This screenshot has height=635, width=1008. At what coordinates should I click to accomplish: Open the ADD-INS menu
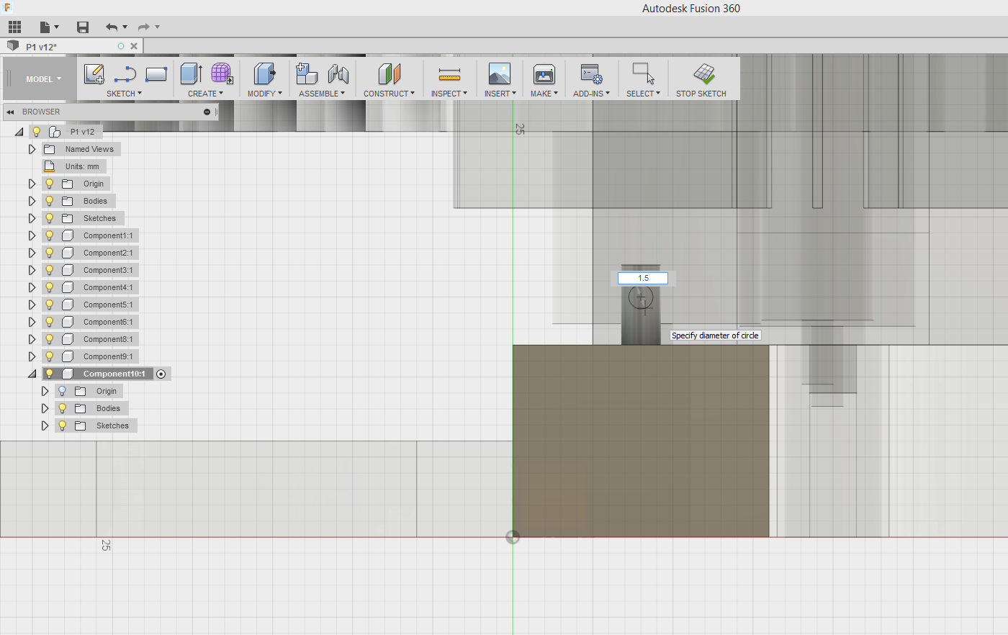click(591, 94)
